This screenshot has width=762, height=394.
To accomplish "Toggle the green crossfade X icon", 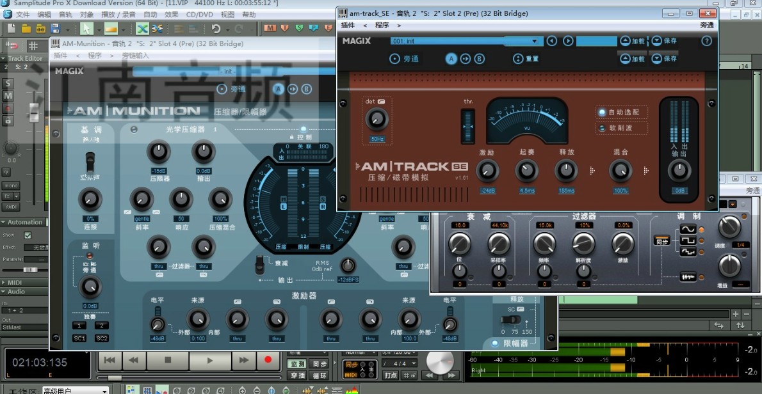I will point(142,29).
